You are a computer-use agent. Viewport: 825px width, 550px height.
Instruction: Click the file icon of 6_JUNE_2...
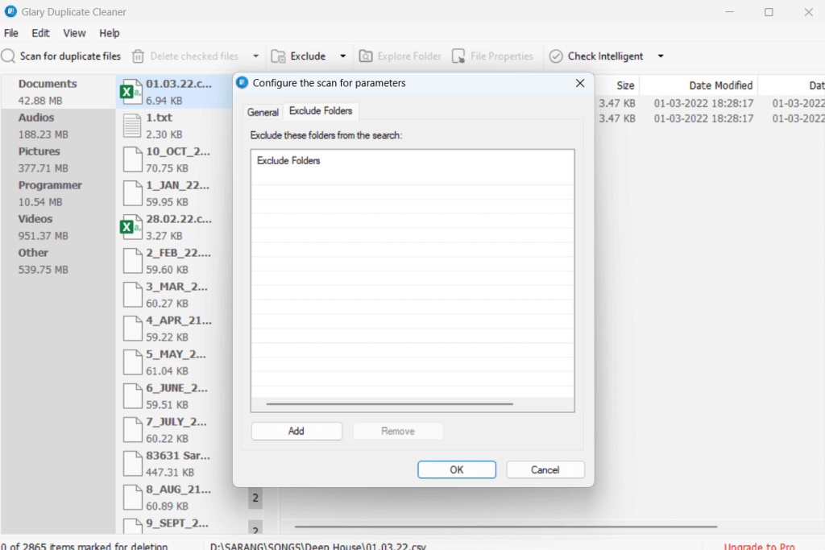click(132, 396)
